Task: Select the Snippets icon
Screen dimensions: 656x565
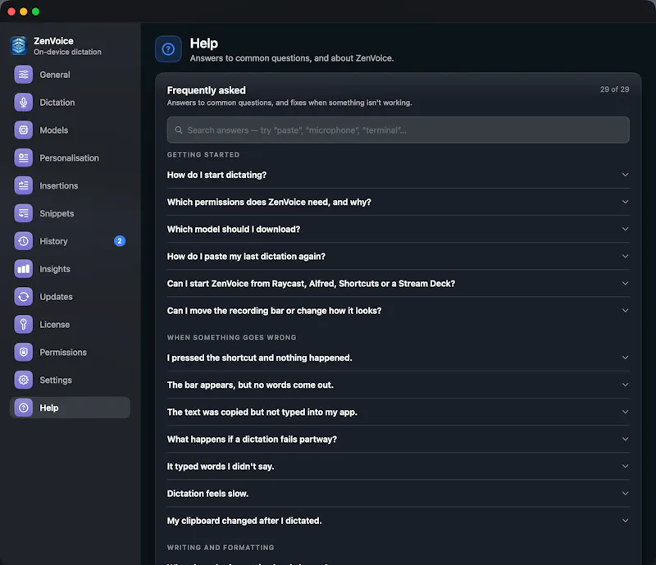Action: (24, 213)
